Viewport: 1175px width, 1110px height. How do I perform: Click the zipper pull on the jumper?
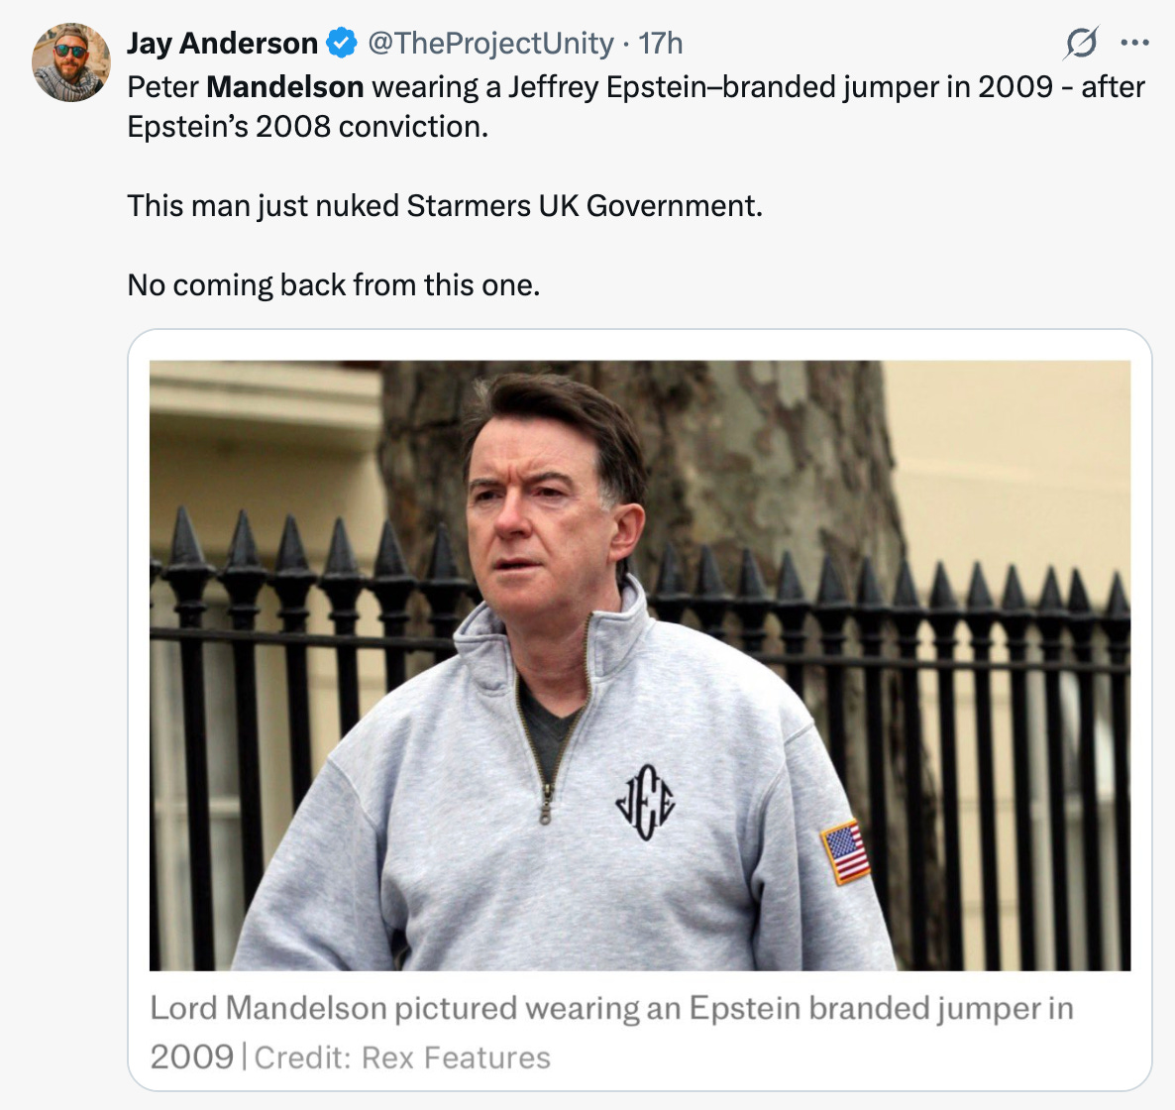[x=546, y=806]
